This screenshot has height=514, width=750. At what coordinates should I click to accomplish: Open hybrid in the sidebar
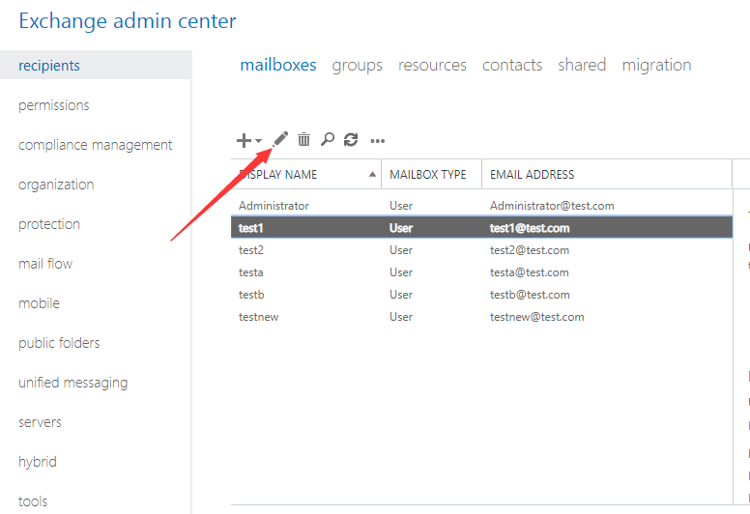(38, 462)
